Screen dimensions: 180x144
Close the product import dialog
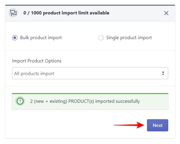point(166,13)
